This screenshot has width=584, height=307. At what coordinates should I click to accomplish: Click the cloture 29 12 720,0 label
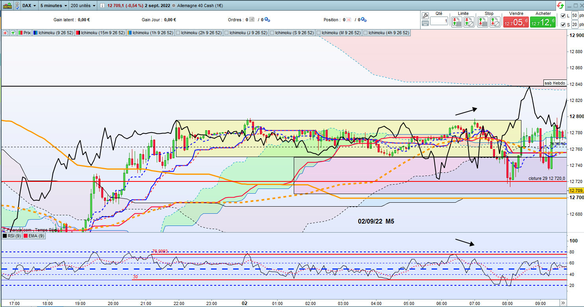point(547,179)
